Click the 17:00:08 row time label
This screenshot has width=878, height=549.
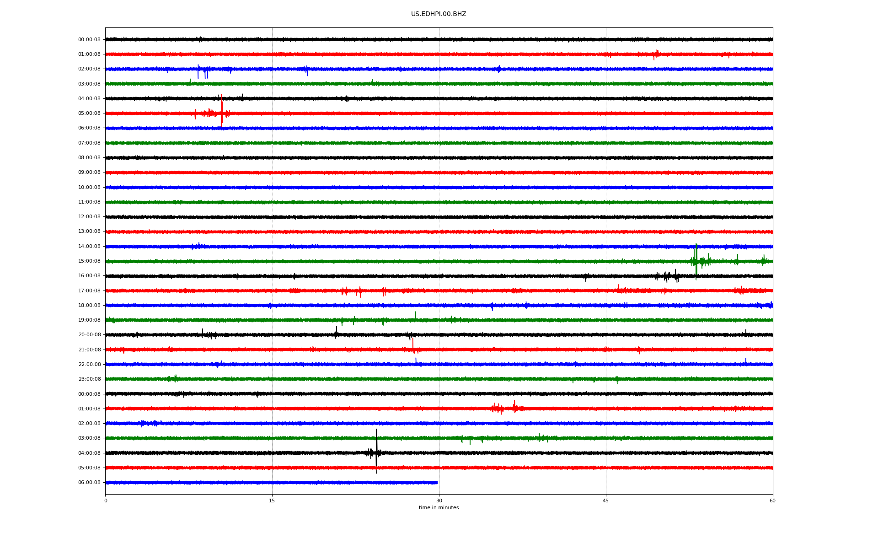(x=89, y=291)
